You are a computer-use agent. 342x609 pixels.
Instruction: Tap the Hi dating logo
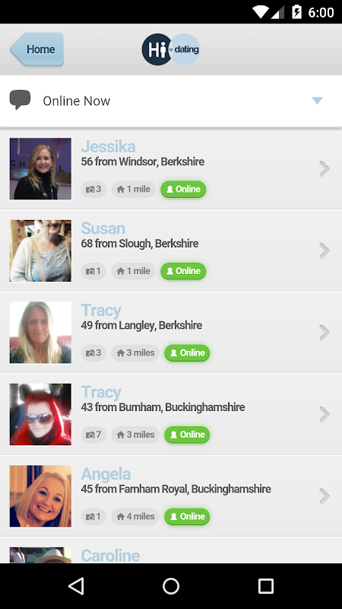[x=170, y=49]
